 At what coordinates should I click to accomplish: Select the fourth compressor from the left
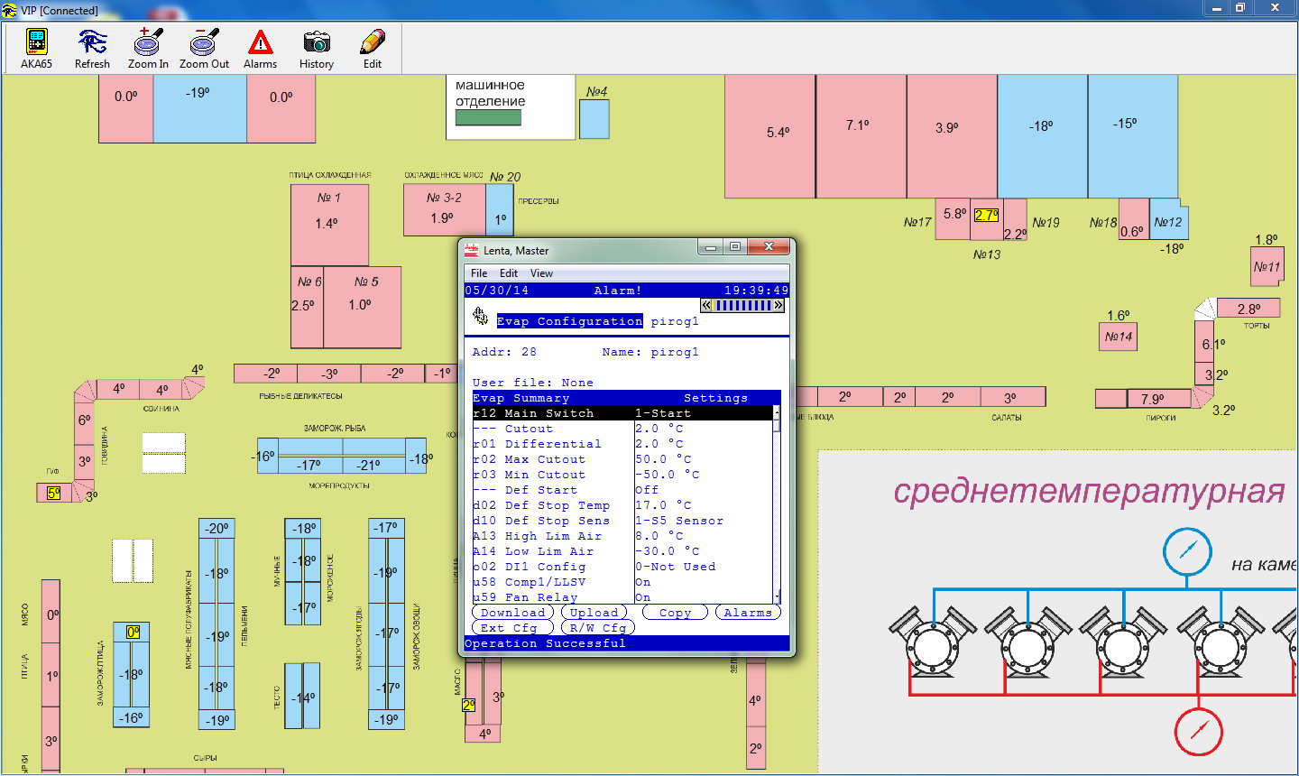1220,644
